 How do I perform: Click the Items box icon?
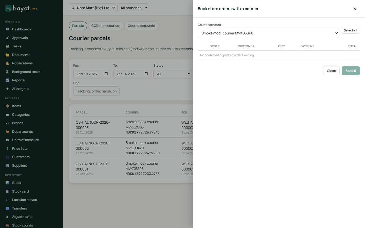pyautogui.click(x=7, y=106)
